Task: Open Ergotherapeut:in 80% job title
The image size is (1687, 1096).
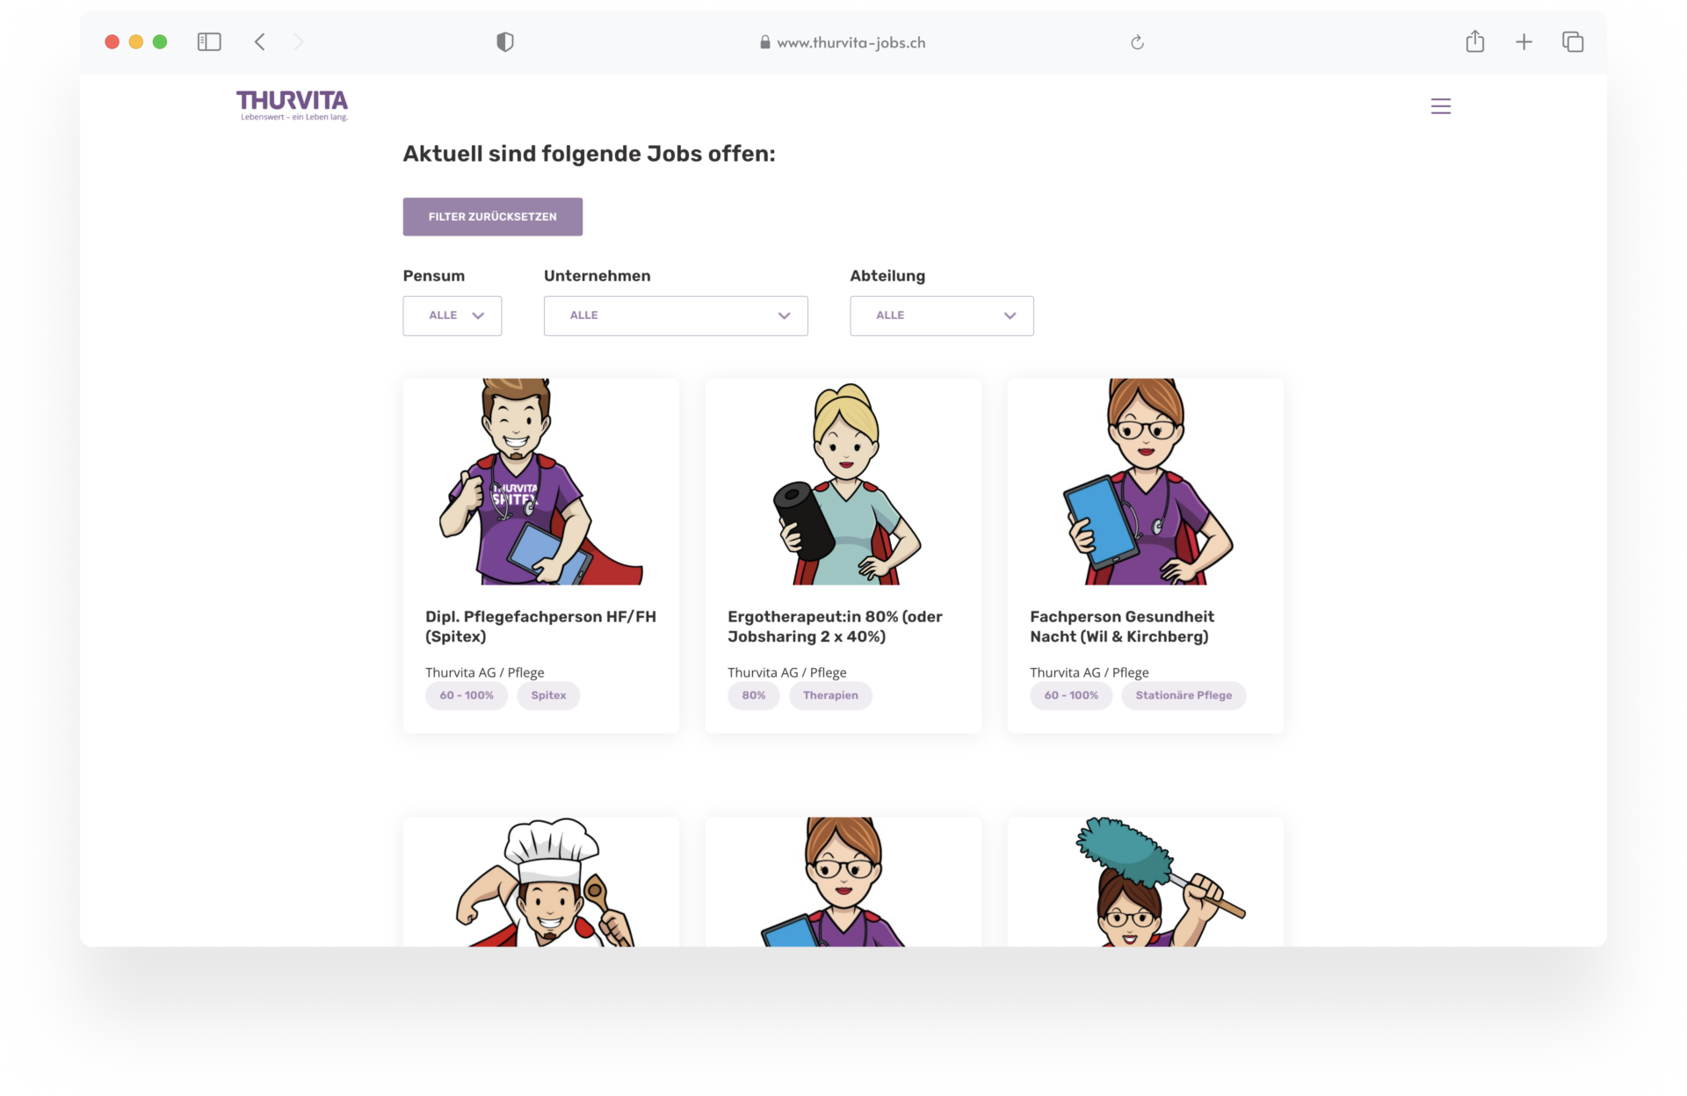Action: [x=835, y=627]
